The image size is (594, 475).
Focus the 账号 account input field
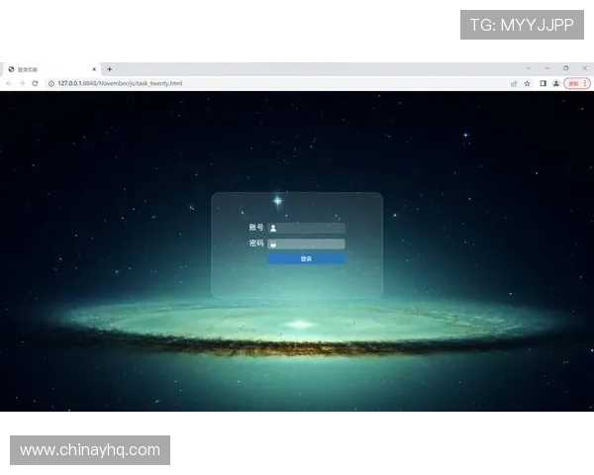pos(311,228)
